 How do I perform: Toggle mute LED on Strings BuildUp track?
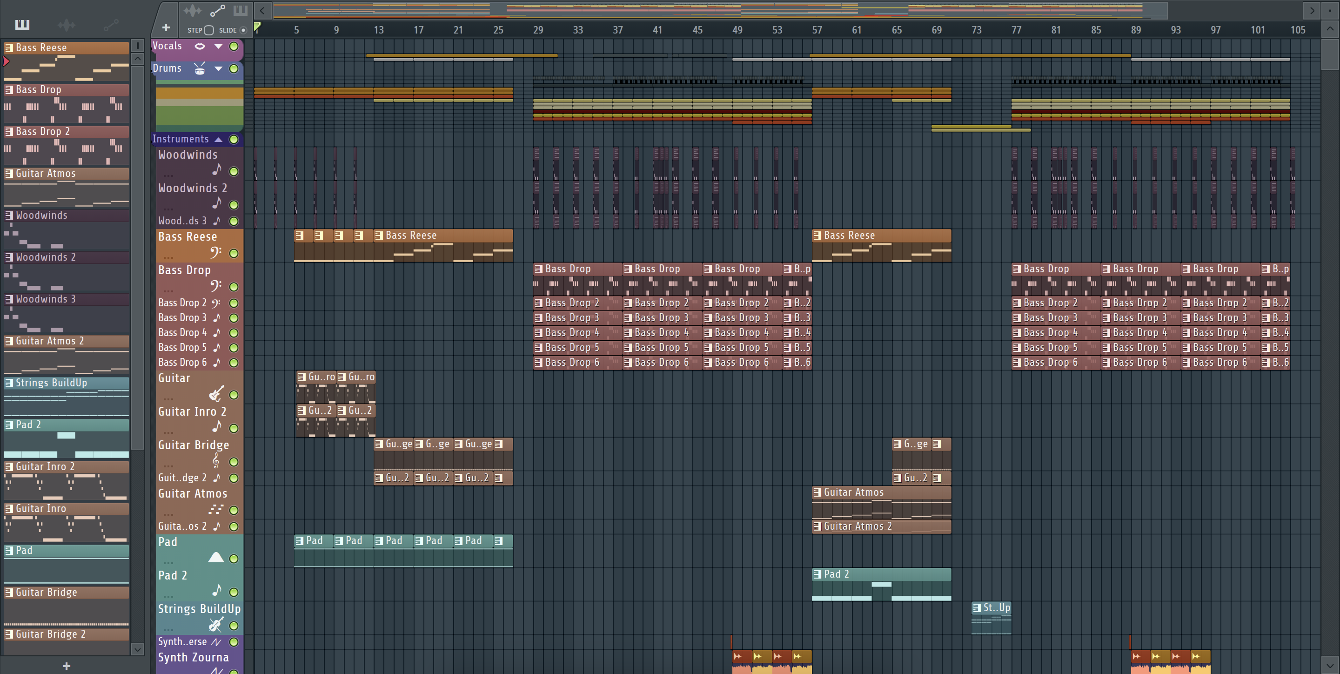[x=234, y=626]
